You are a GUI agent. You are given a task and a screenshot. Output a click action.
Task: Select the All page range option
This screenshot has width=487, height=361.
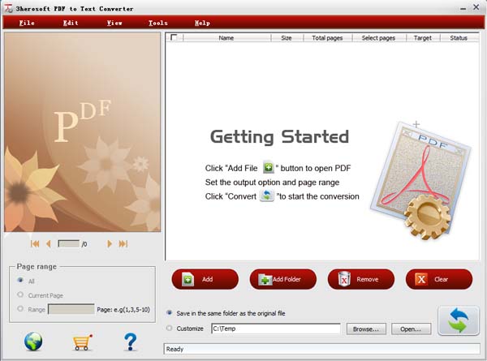tap(20, 281)
